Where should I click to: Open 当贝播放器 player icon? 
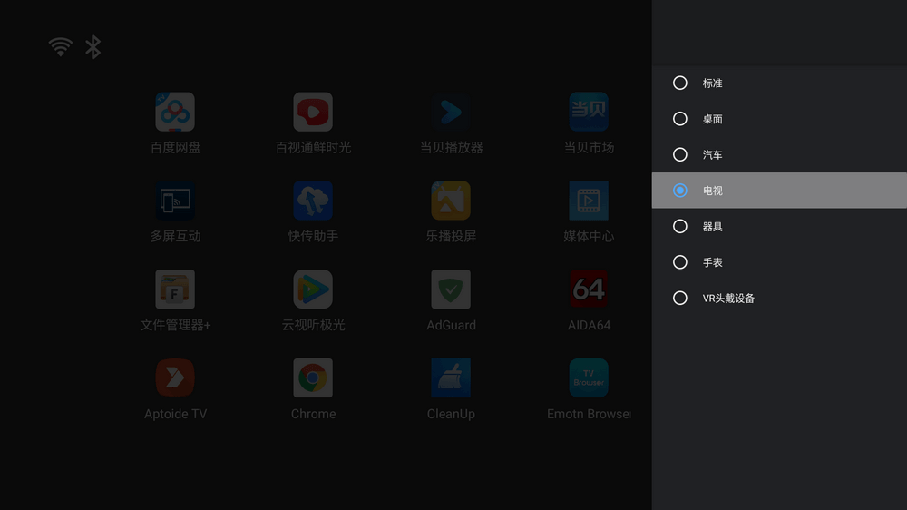(451, 113)
